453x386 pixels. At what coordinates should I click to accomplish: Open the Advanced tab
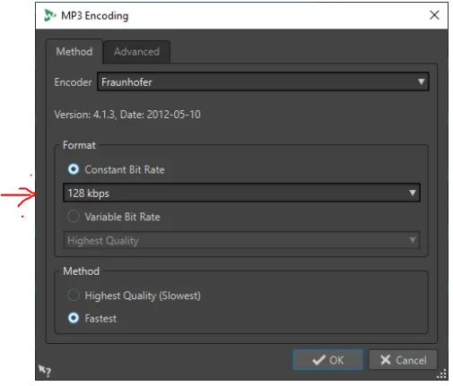coord(136,52)
